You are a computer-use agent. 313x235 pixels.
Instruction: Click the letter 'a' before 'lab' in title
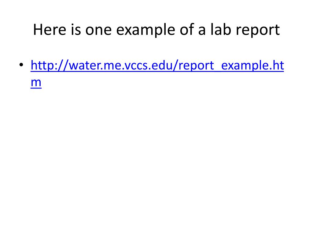pos(202,32)
